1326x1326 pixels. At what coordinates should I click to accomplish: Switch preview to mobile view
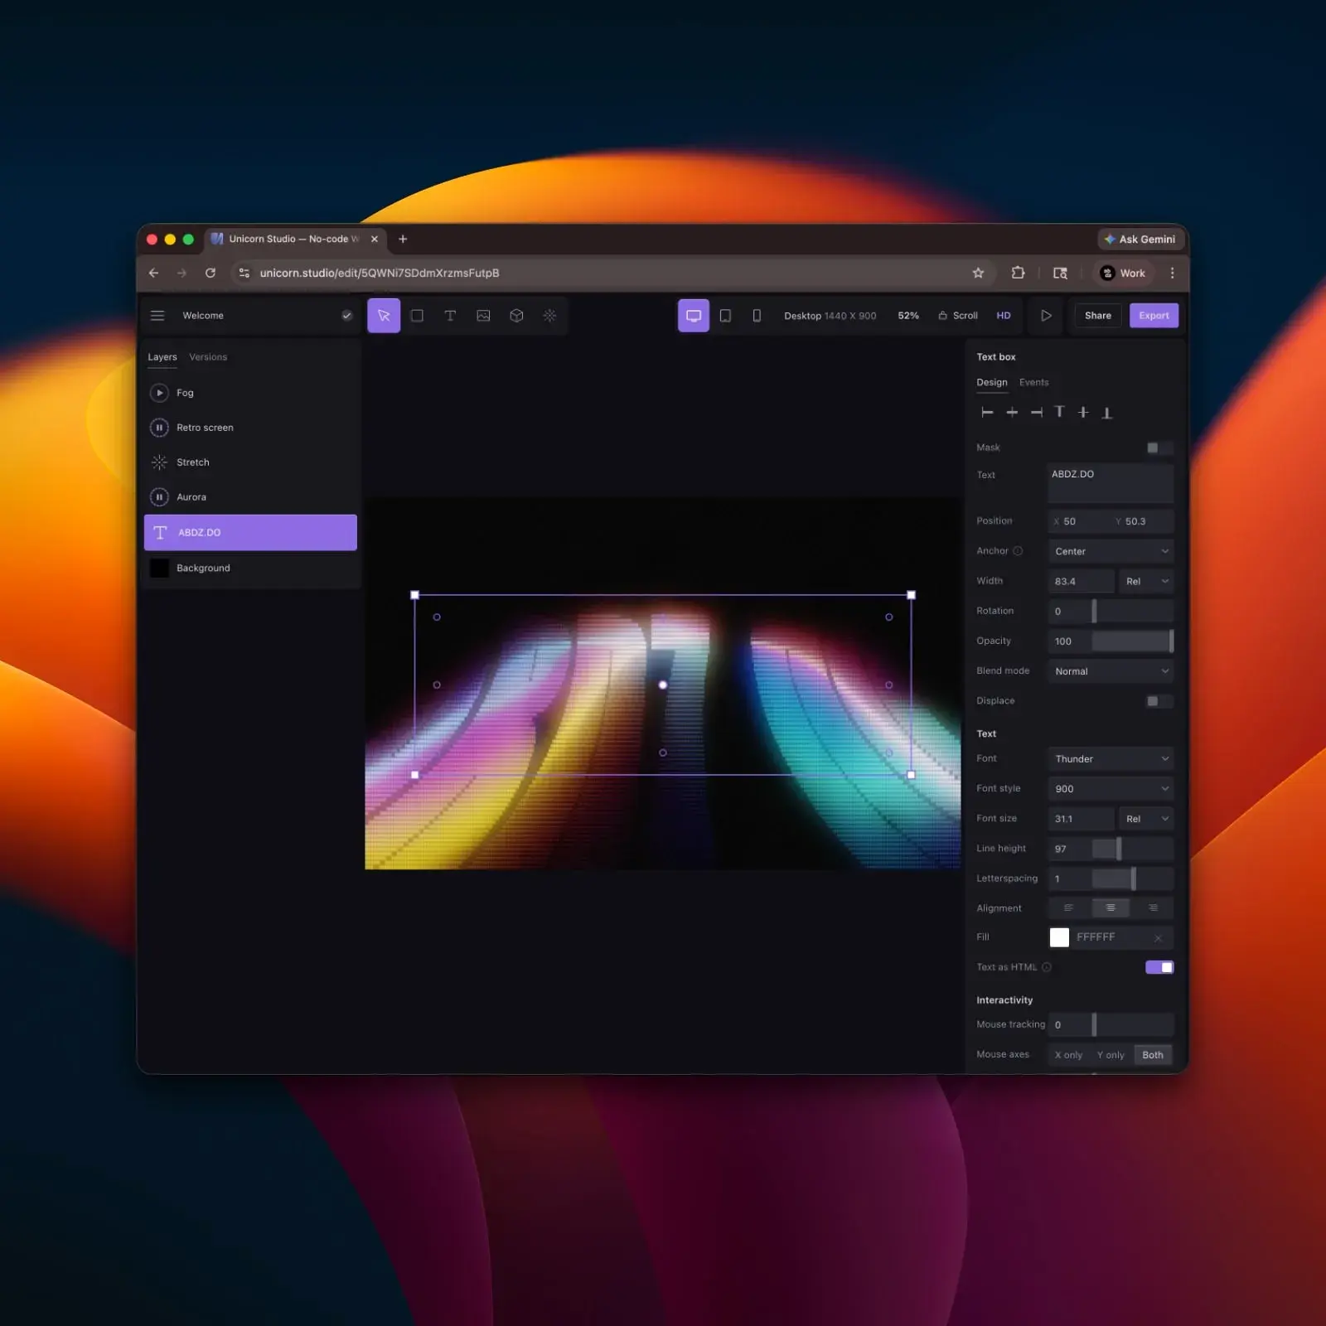pyautogui.click(x=756, y=315)
